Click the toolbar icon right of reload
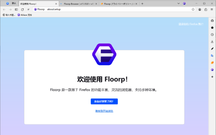The width and height of the screenshot is (216, 135). click(x=28, y=10)
